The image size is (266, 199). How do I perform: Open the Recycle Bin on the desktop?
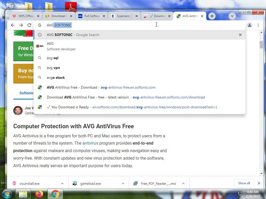click(x=10, y=5)
